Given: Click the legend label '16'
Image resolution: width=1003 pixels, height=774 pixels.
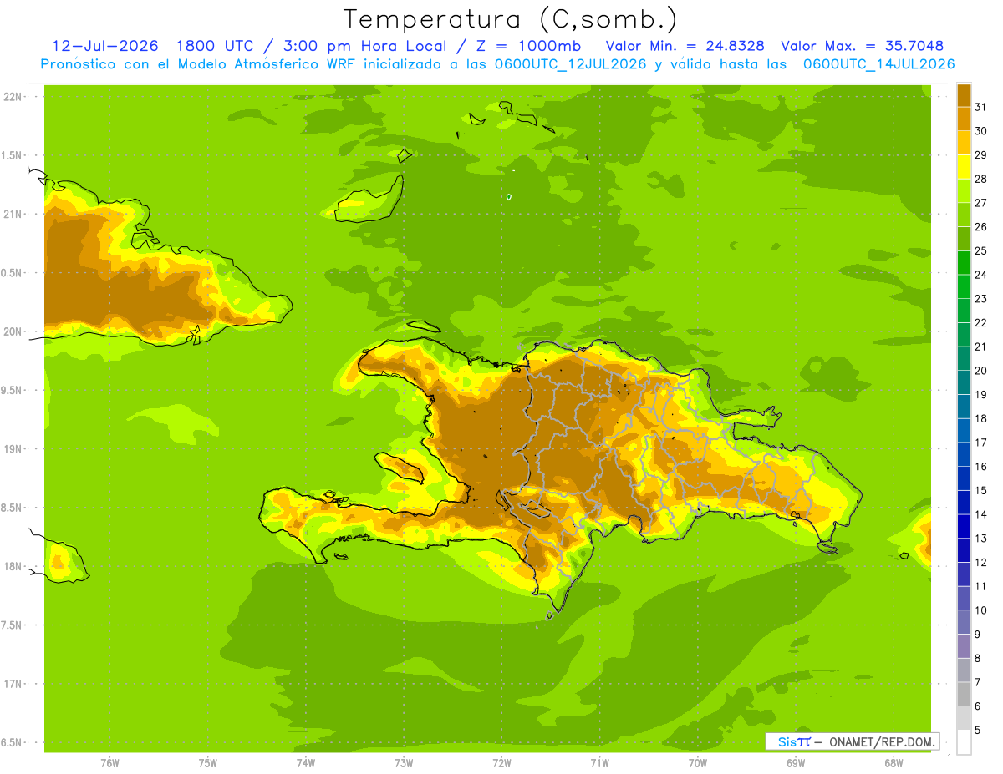Looking at the screenshot, I should pyautogui.click(x=980, y=466).
